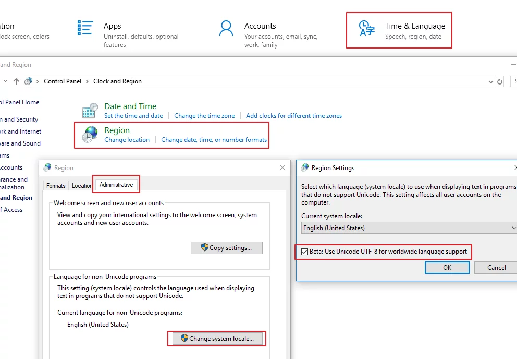Cancel the Region Settings dialog
517x359 pixels.
496,268
